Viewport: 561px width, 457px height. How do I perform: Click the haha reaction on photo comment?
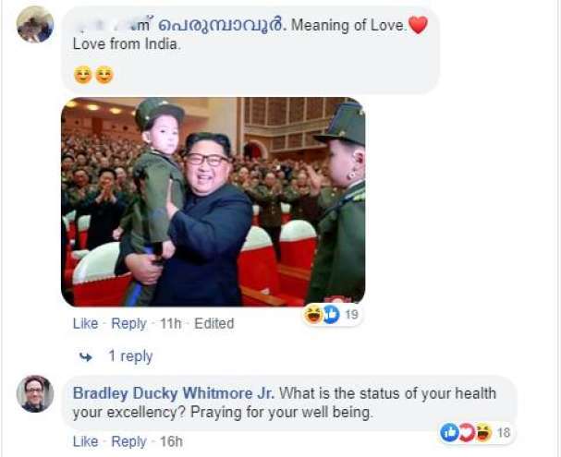pyautogui.click(x=314, y=314)
